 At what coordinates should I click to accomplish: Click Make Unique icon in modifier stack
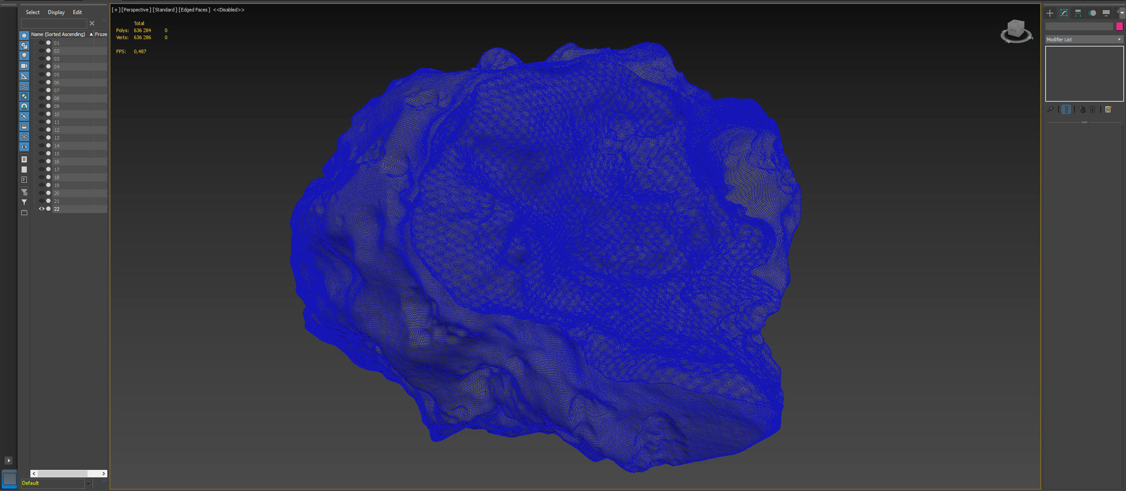pyautogui.click(x=1082, y=109)
